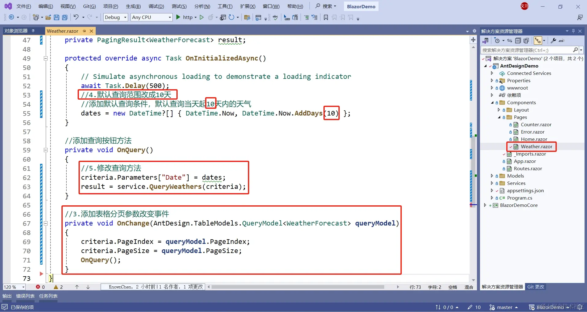Click the horizontal scrollbar of the editor

297,287
